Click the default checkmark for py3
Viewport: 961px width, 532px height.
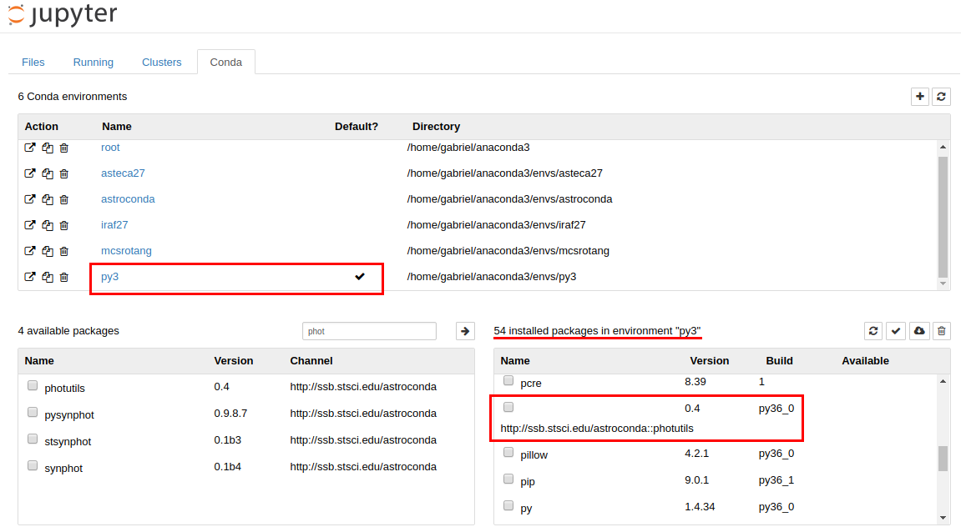[x=360, y=277]
